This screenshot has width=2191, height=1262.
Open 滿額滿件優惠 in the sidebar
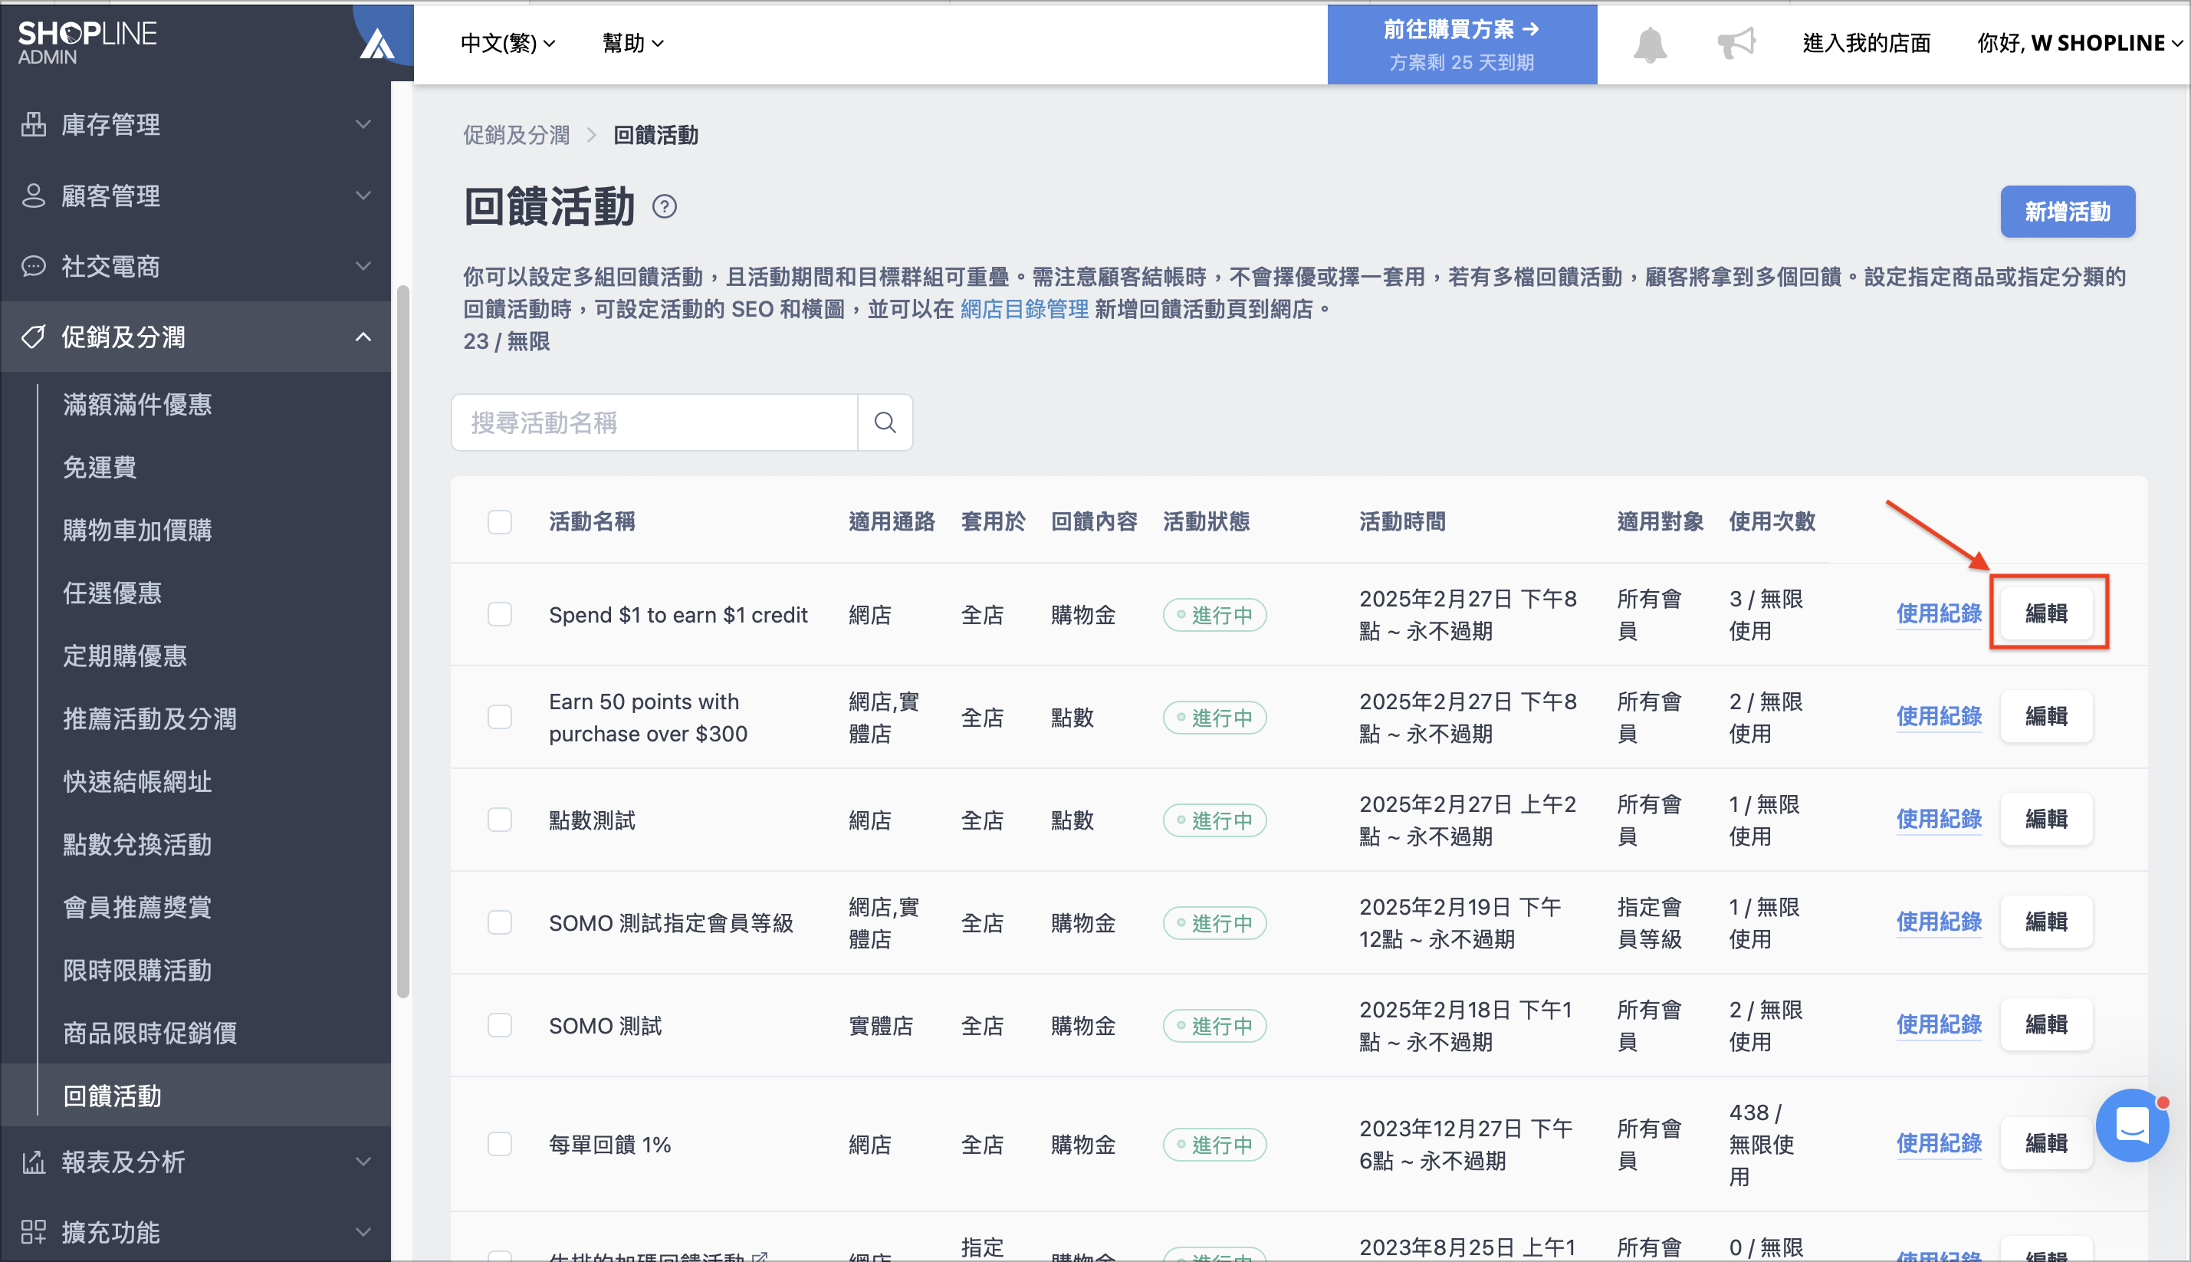(x=137, y=404)
